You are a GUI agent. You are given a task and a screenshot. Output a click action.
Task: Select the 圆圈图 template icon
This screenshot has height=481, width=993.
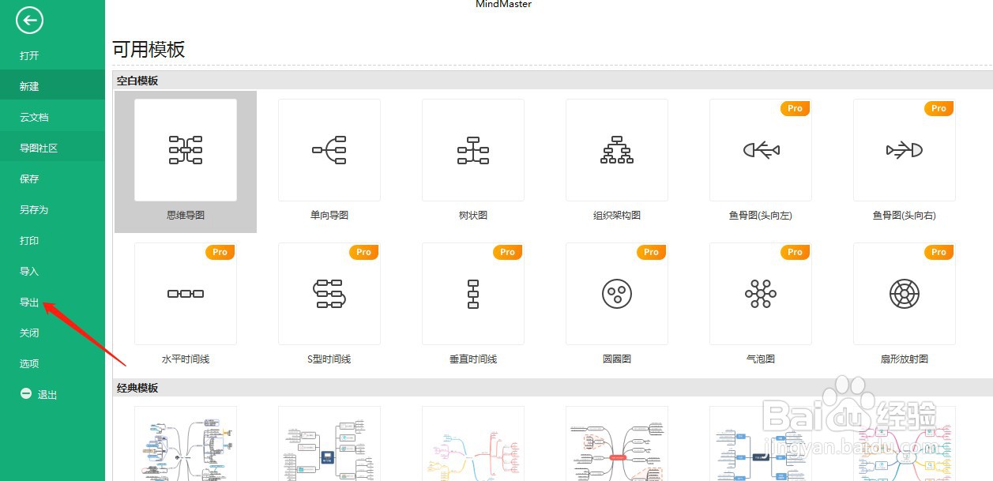point(617,294)
